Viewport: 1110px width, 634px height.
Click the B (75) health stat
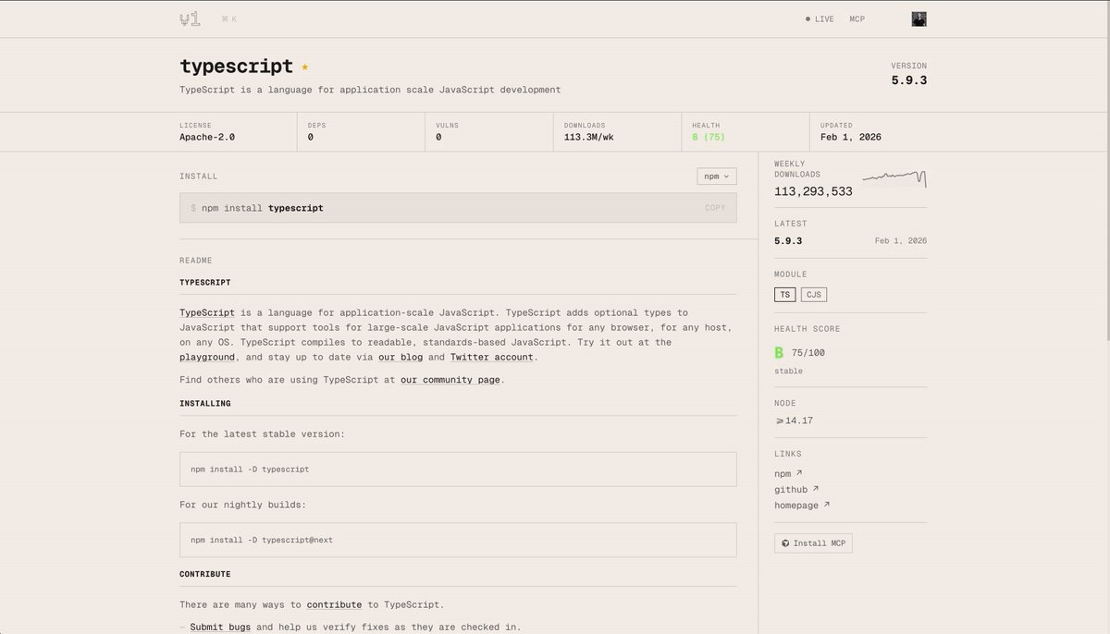point(709,137)
